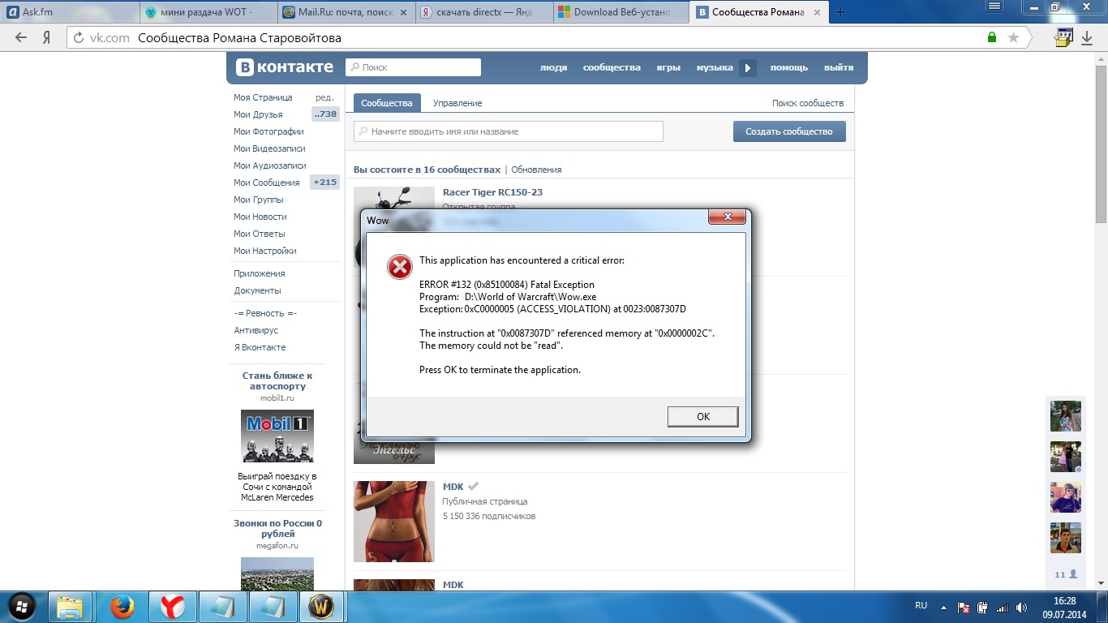Open Мои Фотографии in sidebar
The image size is (1108, 623).
coord(268,131)
